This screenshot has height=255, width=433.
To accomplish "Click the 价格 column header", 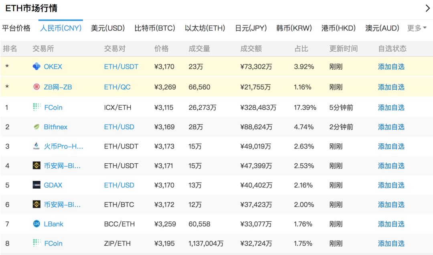I will (x=161, y=49).
